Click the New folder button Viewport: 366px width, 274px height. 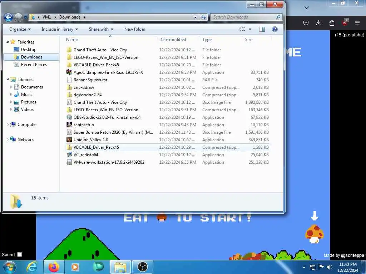pyautogui.click(x=135, y=29)
